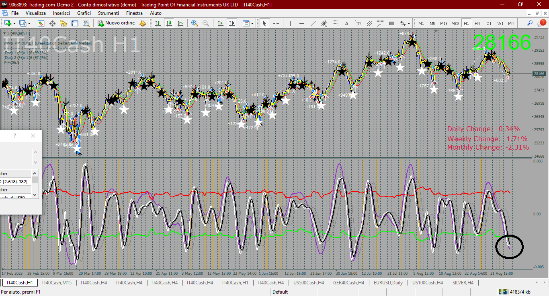The height and width of the screenshot is (296, 549).
Task: Zoom in on the chart
Action: (x=195, y=23)
